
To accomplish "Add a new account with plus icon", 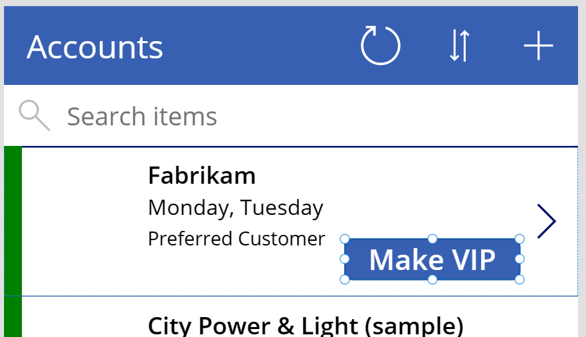I will pos(538,46).
